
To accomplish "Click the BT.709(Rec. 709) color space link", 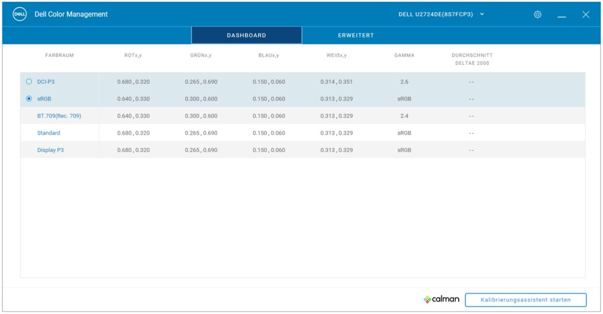I will [59, 116].
